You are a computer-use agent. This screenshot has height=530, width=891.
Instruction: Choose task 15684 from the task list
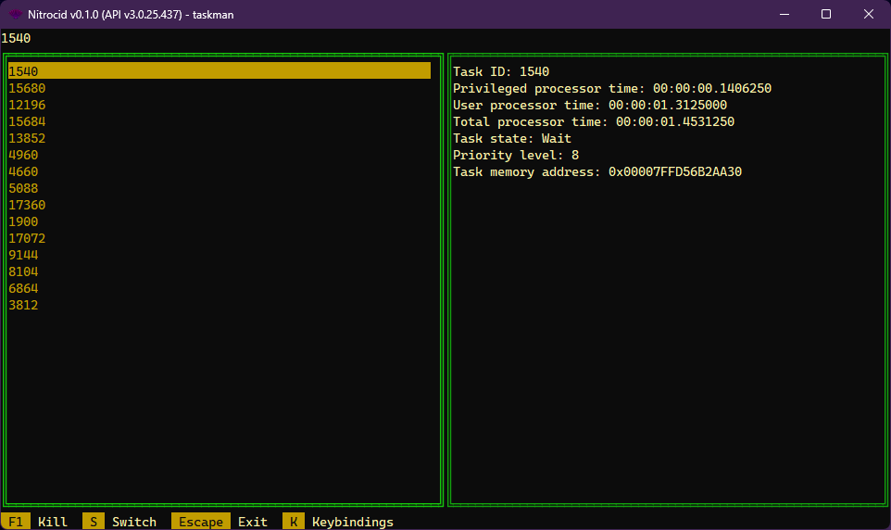(x=27, y=121)
